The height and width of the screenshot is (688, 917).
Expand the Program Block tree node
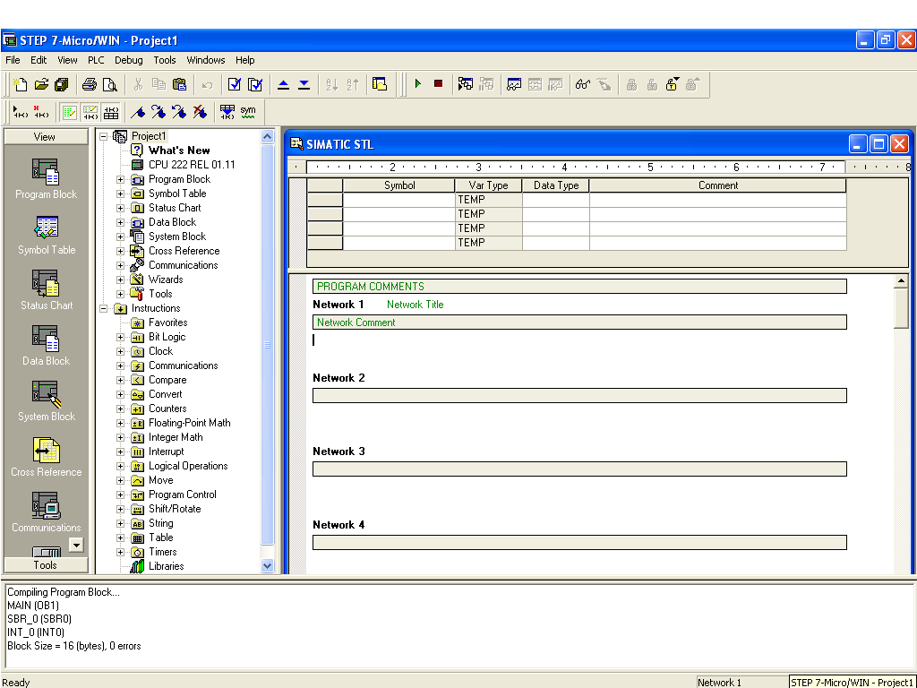pos(121,179)
